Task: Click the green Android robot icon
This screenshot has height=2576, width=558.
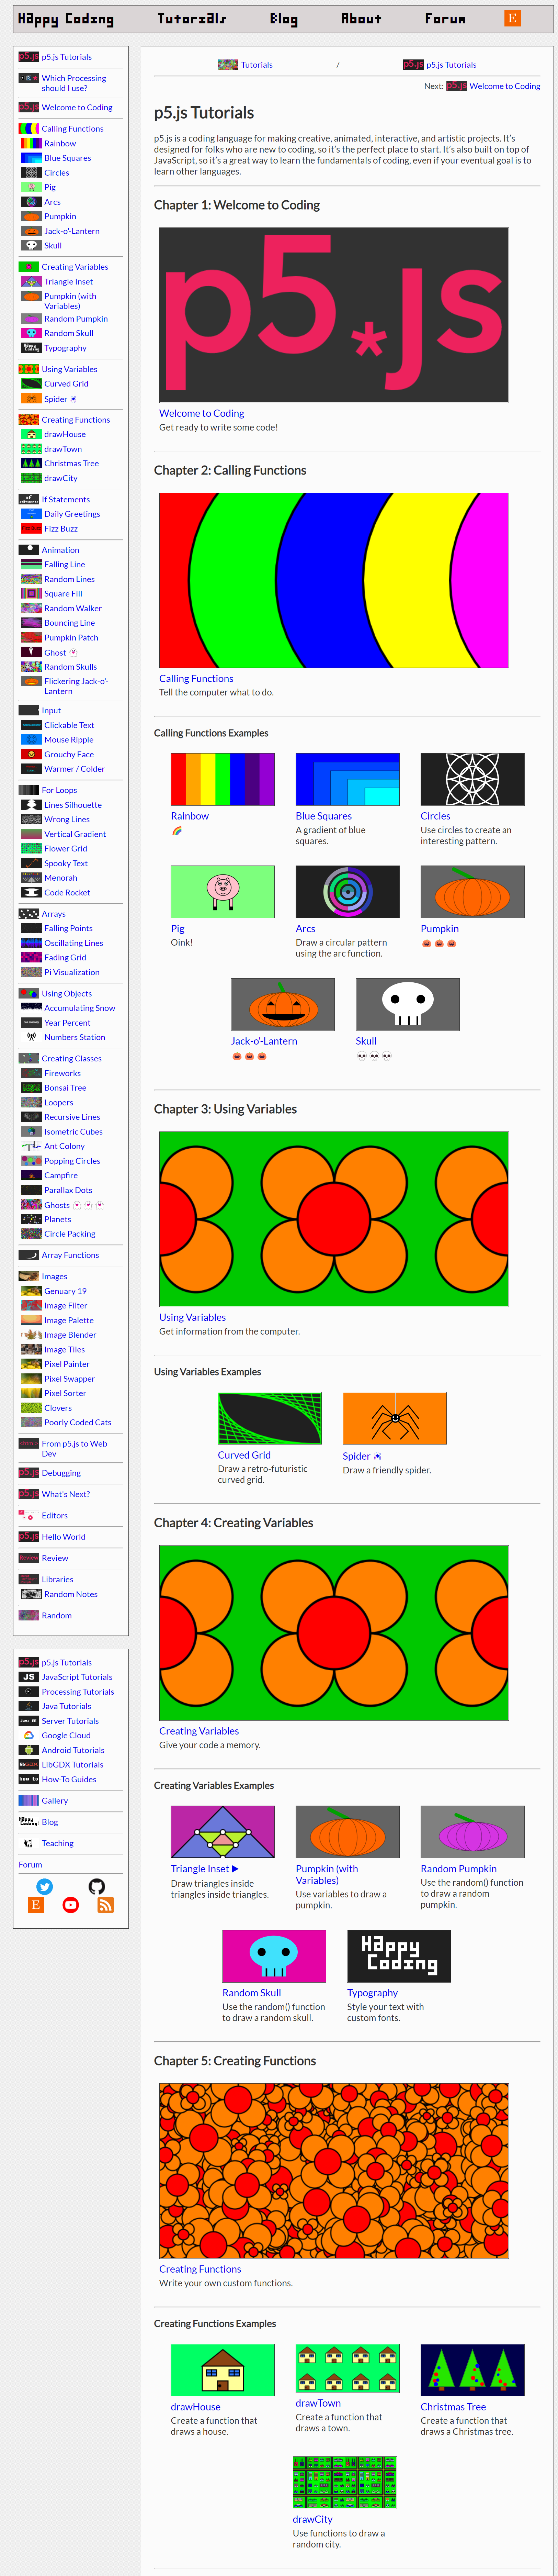Action: [29, 1750]
